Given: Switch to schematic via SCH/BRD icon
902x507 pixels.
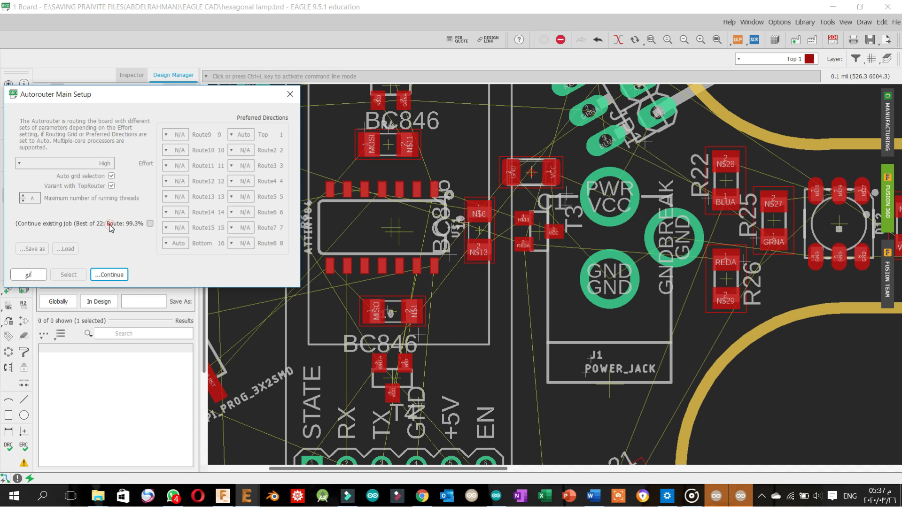Looking at the screenshot, I should [833, 39].
